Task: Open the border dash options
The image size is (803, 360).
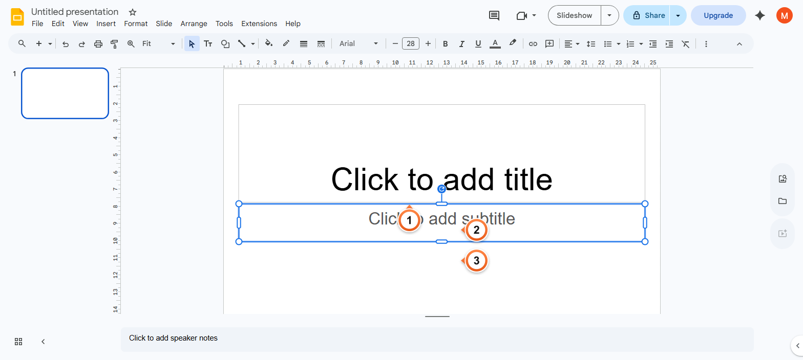Action: coord(321,44)
